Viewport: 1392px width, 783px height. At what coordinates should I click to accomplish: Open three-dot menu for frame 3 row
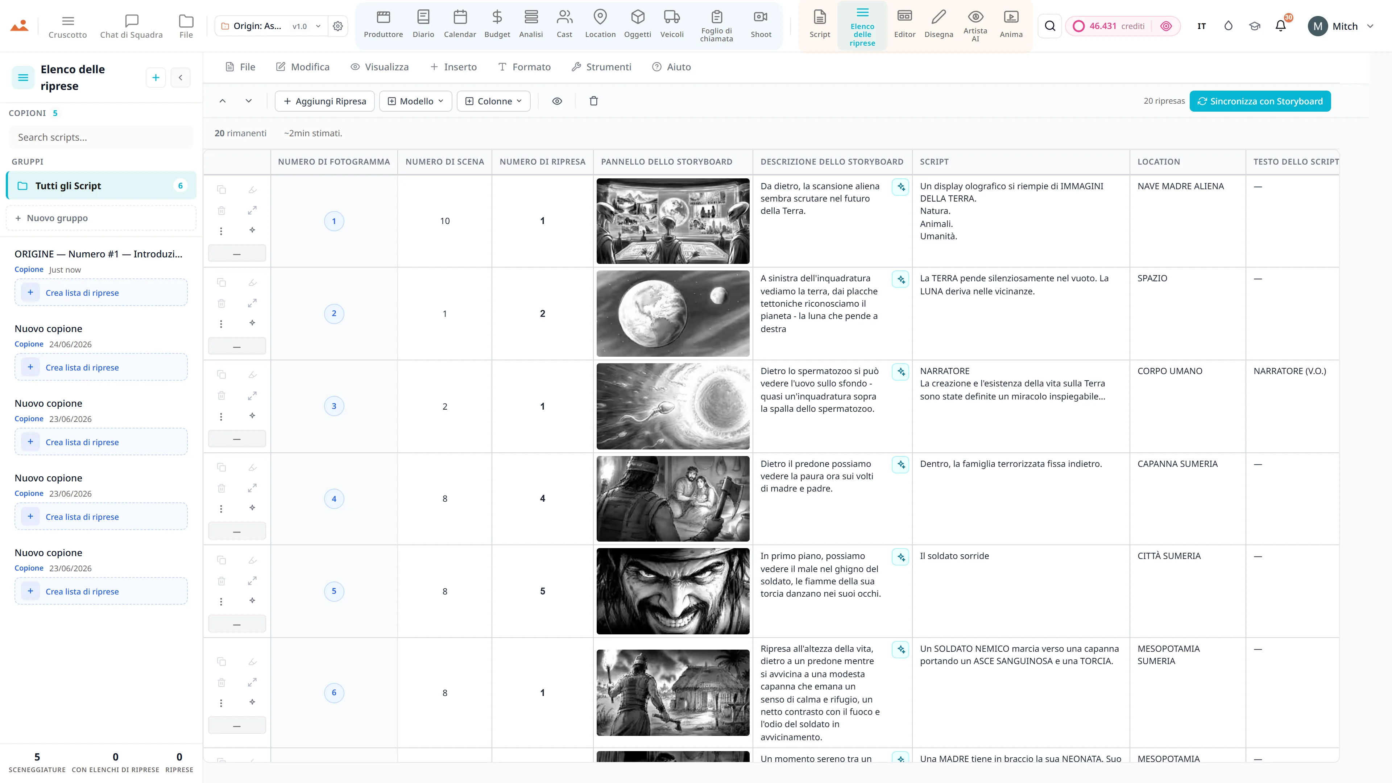221,417
